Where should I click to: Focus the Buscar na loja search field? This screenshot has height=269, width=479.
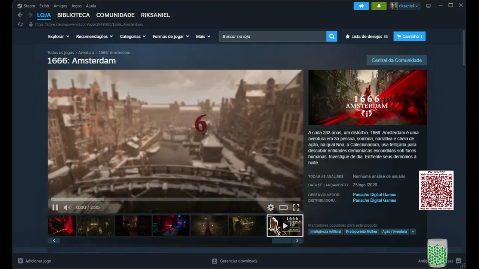[x=273, y=36]
